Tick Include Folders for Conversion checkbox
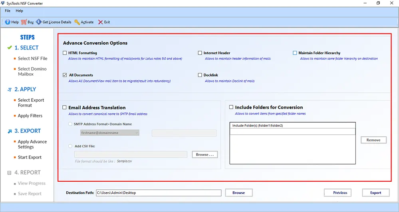The height and width of the screenshot is (212, 399). tap(231, 107)
